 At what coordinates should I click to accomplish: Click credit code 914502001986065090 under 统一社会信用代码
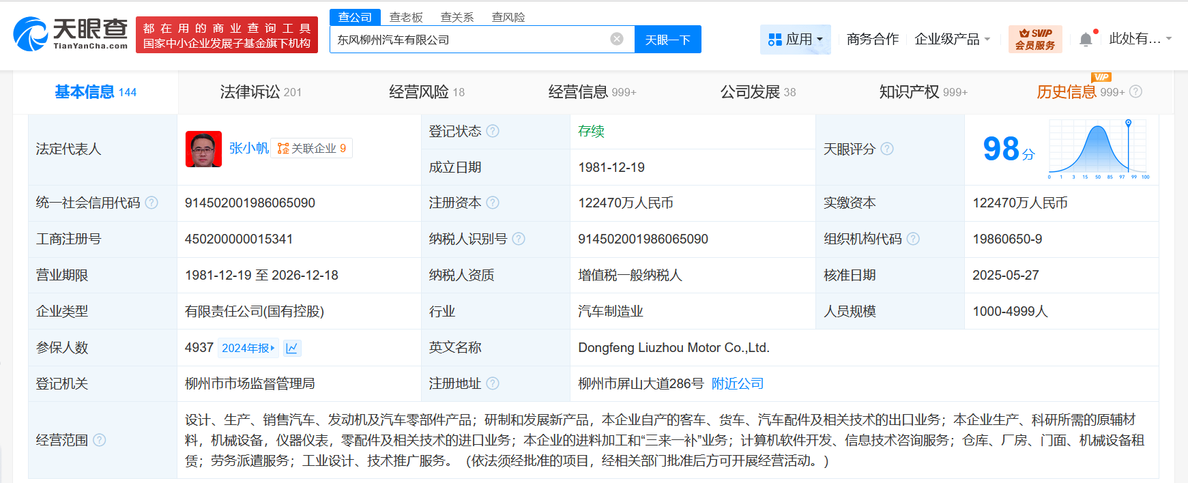click(x=250, y=203)
